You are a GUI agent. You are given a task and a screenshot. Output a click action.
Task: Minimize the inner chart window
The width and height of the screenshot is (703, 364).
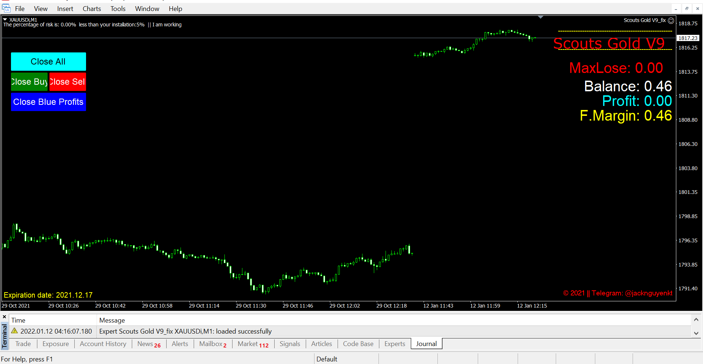[x=676, y=8]
